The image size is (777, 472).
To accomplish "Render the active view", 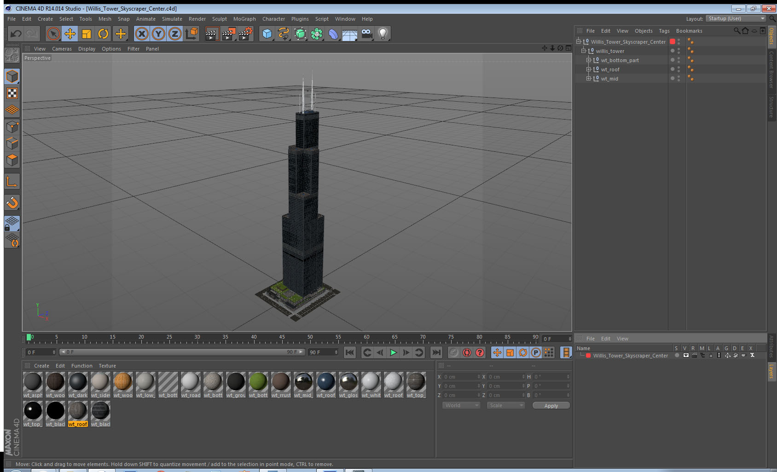I will coord(212,34).
